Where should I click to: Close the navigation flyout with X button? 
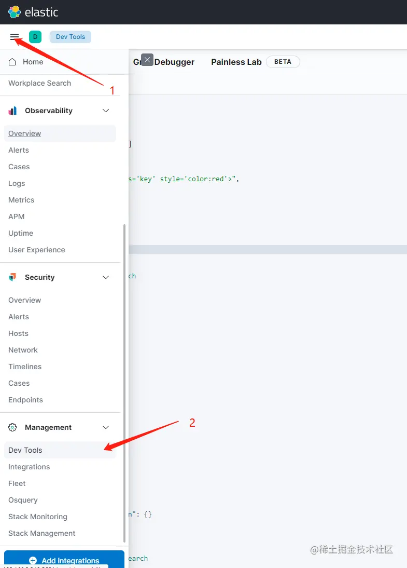(147, 60)
